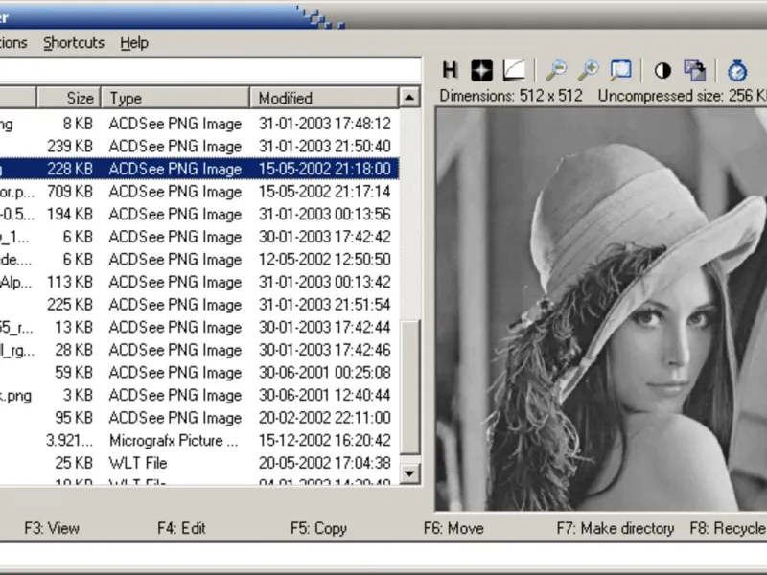Select the 225 KB file row
This screenshot has height=575, width=767.
pyautogui.click(x=199, y=305)
